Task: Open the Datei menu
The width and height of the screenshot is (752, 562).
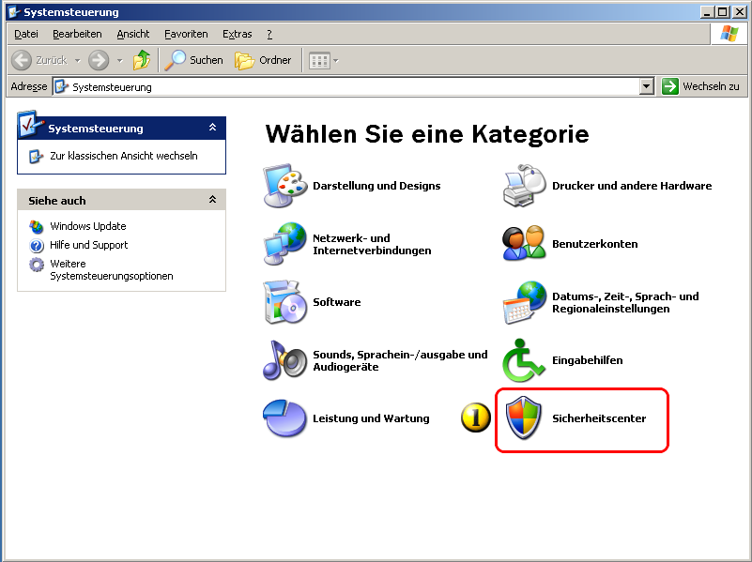Action: pyautogui.click(x=26, y=34)
